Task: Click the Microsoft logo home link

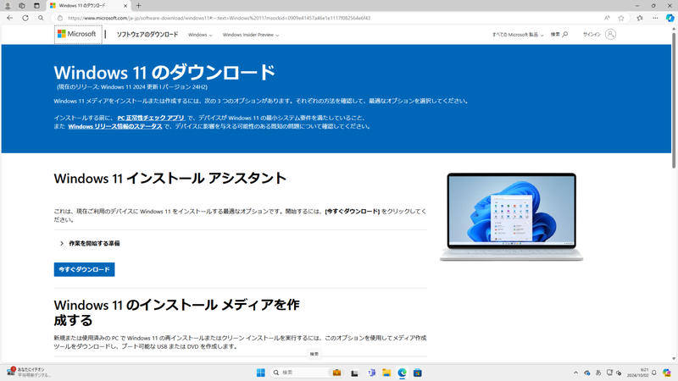Action: [77, 34]
